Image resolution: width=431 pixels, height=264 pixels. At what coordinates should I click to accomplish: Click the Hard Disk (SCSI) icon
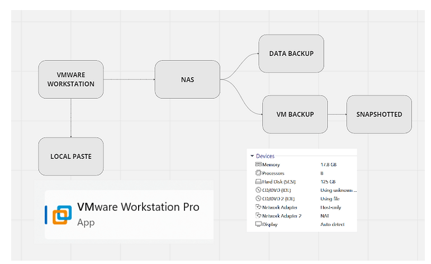click(x=258, y=181)
